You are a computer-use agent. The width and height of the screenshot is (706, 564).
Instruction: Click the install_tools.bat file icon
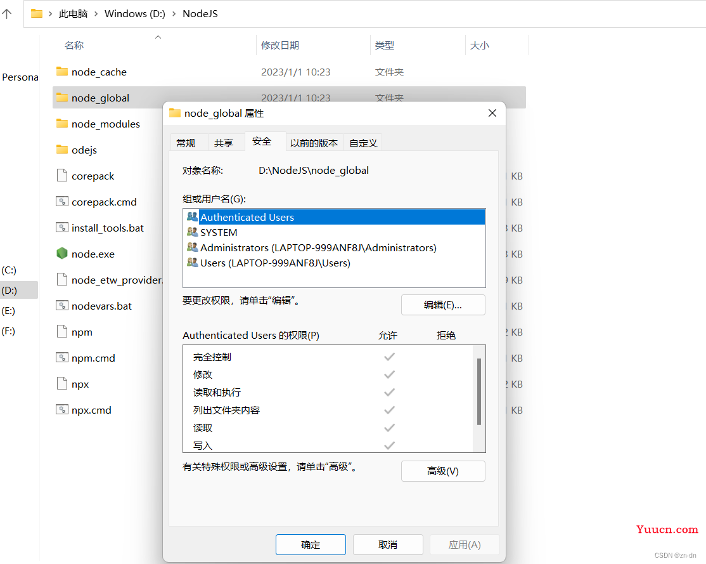coord(62,227)
